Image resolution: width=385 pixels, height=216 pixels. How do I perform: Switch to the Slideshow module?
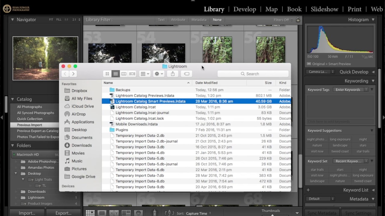[x=325, y=9]
